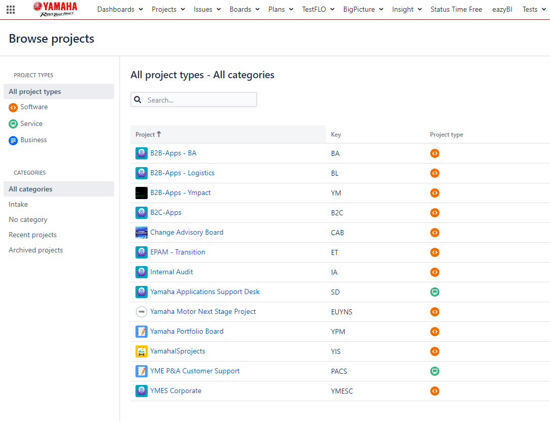Image resolution: width=550 pixels, height=421 pixels.
Task: Click service type icon in SD row
Action: coord(435,292)
